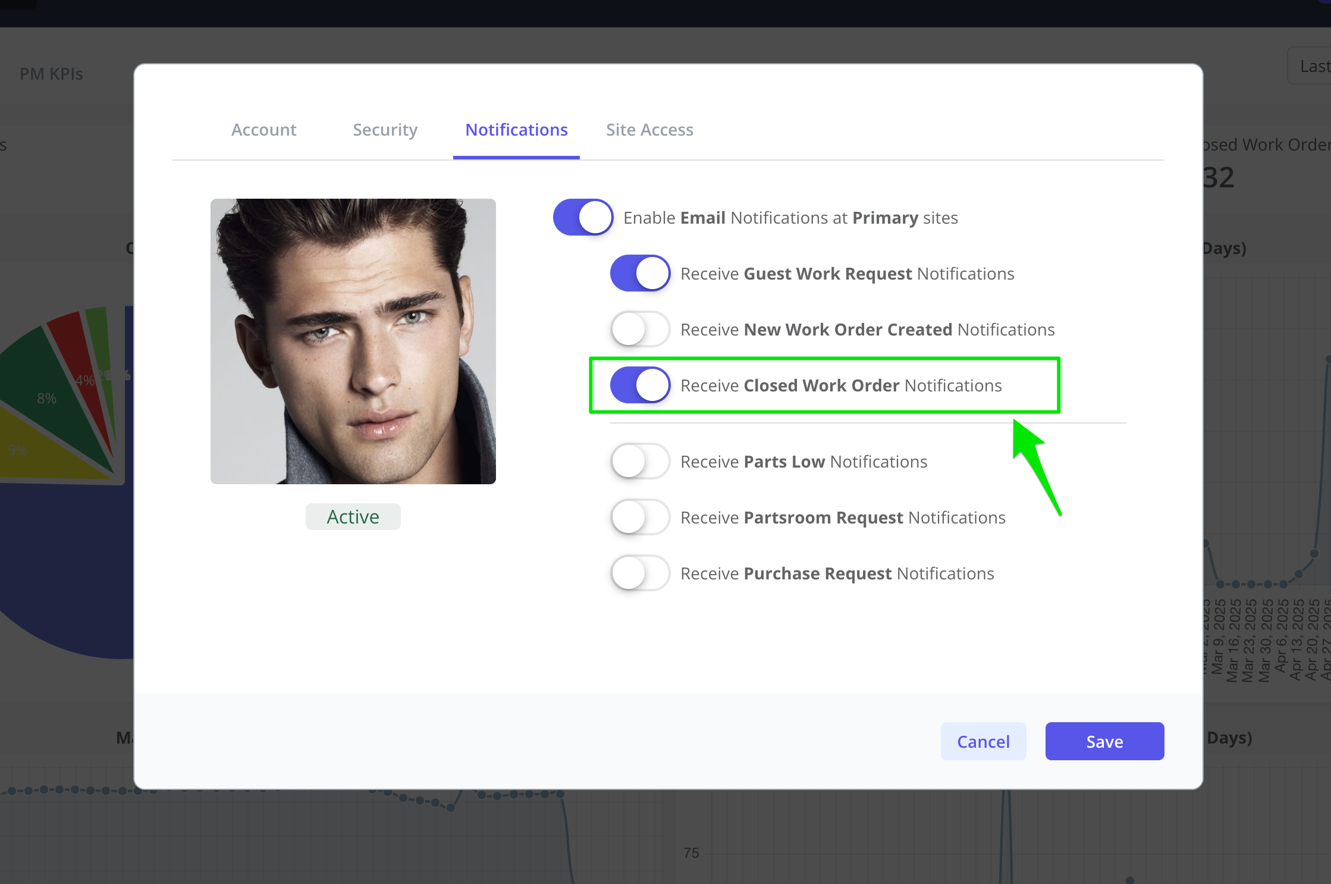Switch to the Account tab
1331x884 pixels.
[263, 130]
